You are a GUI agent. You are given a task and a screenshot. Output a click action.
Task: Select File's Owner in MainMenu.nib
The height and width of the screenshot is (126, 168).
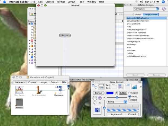[x=19, y=90]
